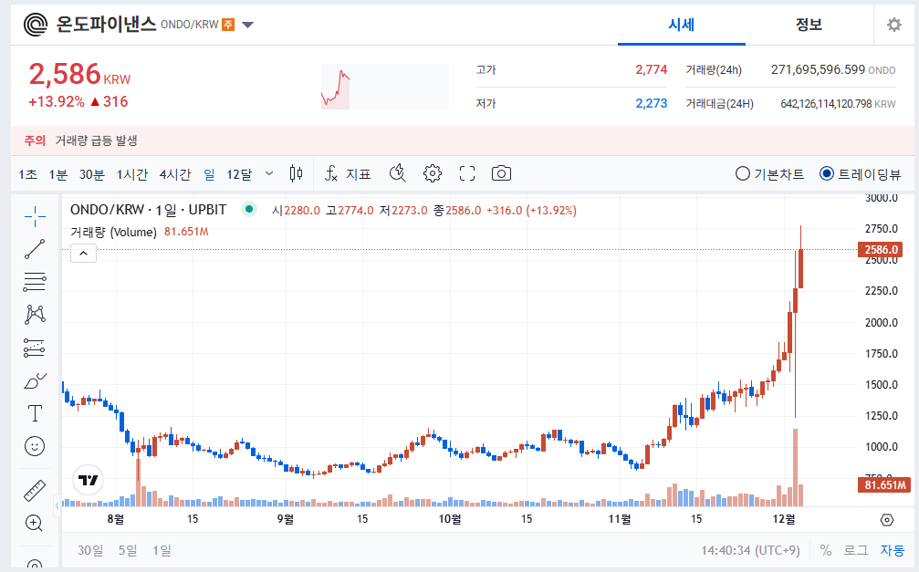Open price scale settings hexagon icon
This screenshot has height=572, width=919.
coord(887,520)
